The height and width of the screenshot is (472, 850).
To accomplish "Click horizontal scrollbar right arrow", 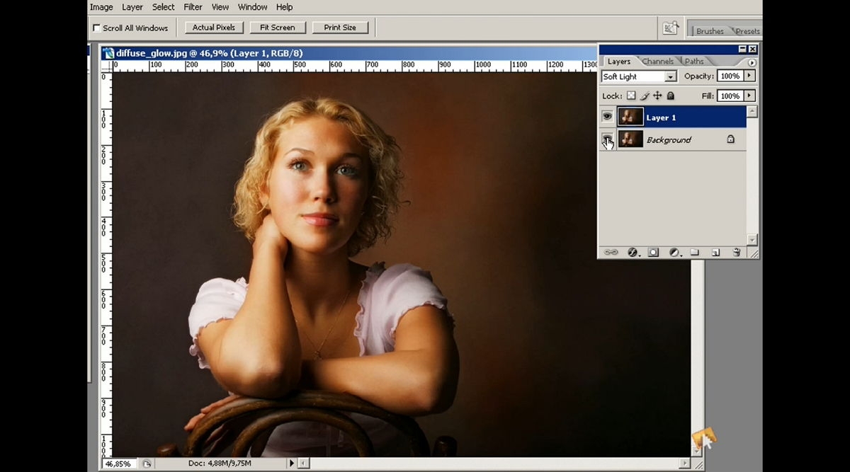I will (685, 464).
